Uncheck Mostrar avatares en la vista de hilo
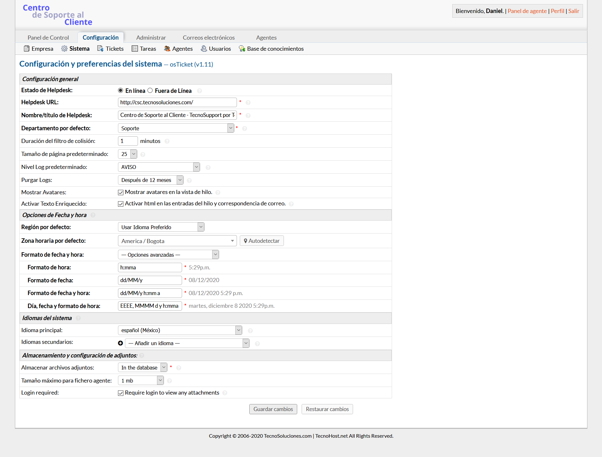Viewport: 602px width, 457px height. point(121,192)
